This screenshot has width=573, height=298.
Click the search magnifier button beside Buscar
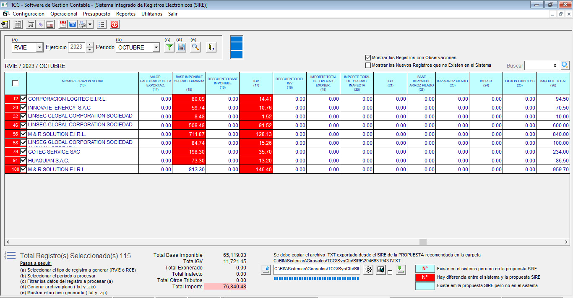tap(565, 65)
